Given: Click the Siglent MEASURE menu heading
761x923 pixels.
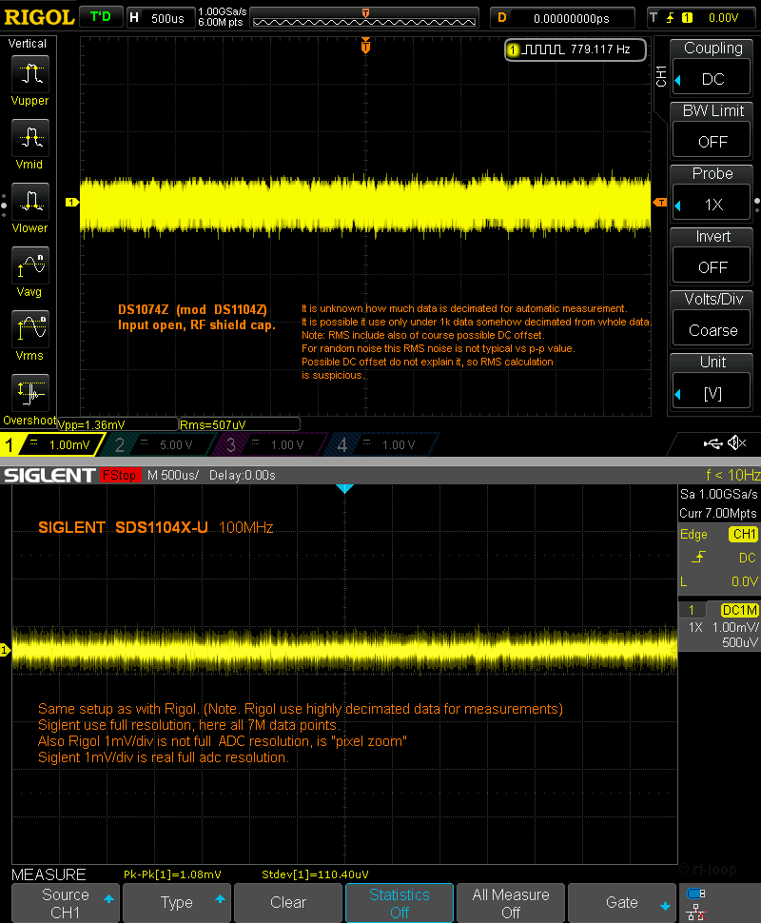Looking at the screenshot, I should (x=49, y=874).
